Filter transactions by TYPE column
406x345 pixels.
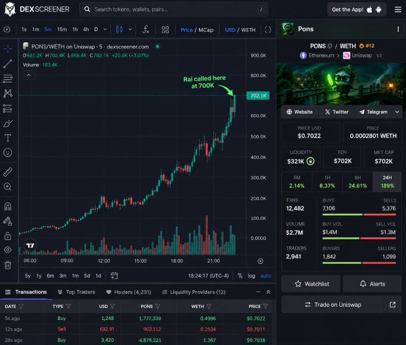point(68,306)
